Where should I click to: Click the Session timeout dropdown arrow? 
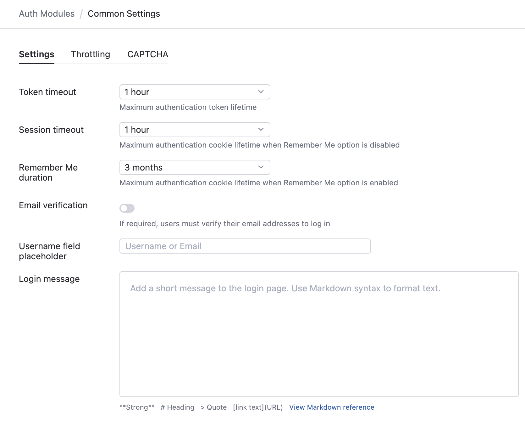coord(260,130)
